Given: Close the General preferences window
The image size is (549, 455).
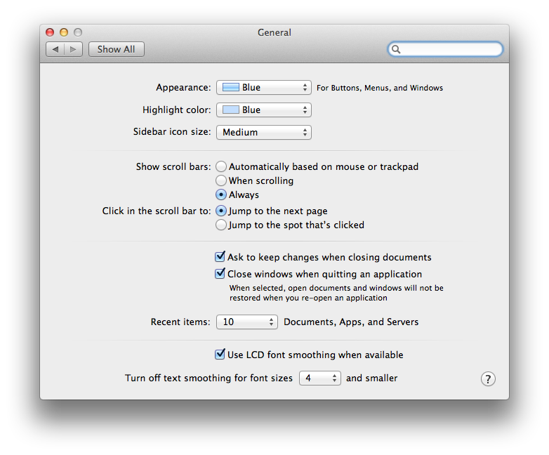Looking at the screenshot, I should coord(50,32).
